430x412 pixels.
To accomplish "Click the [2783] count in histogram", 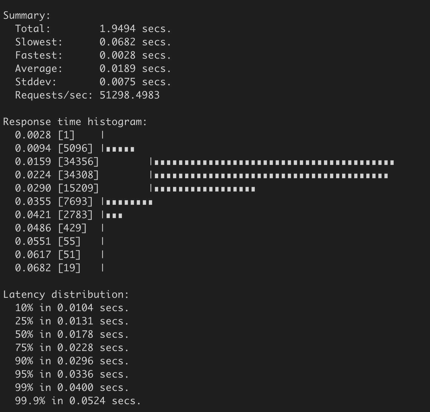I will (x=75, y=215).
